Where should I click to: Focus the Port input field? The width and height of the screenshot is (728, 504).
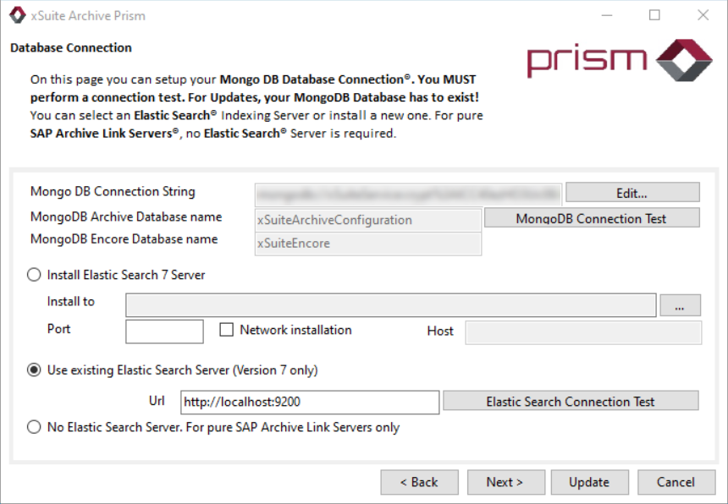(164, 331)
